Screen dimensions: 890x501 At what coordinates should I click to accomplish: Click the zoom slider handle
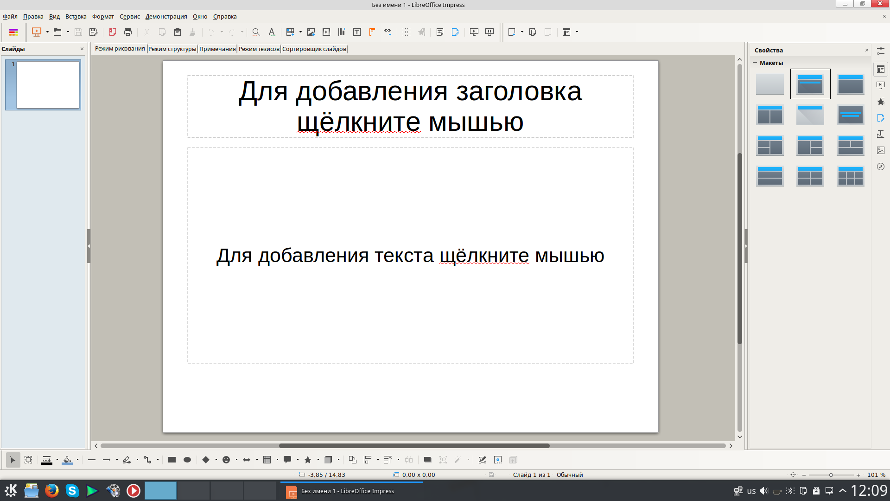[x=831, y=475]
